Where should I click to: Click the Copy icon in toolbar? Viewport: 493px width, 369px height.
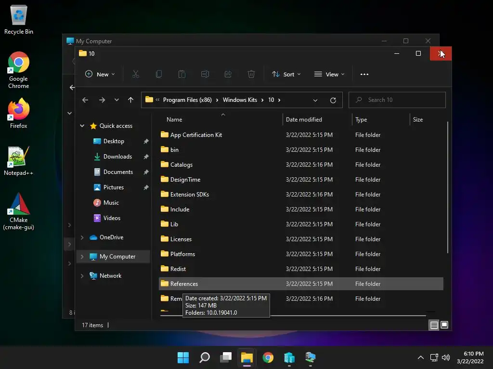point(159,74)
